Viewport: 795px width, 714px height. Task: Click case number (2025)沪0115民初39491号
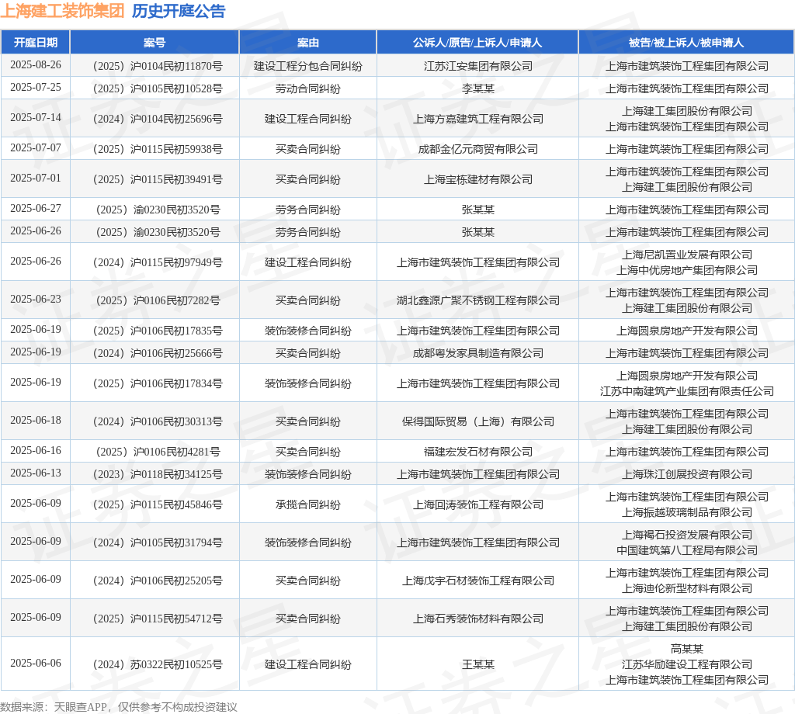click(x=158, y=179)
